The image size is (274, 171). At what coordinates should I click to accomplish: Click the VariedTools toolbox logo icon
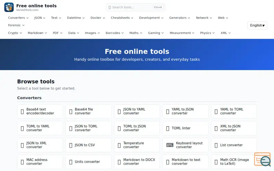[9, 7]
